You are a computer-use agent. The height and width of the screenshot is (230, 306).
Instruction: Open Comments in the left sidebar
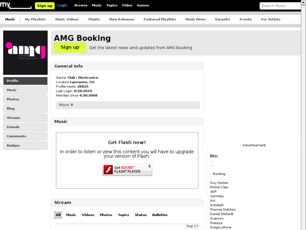25,136
